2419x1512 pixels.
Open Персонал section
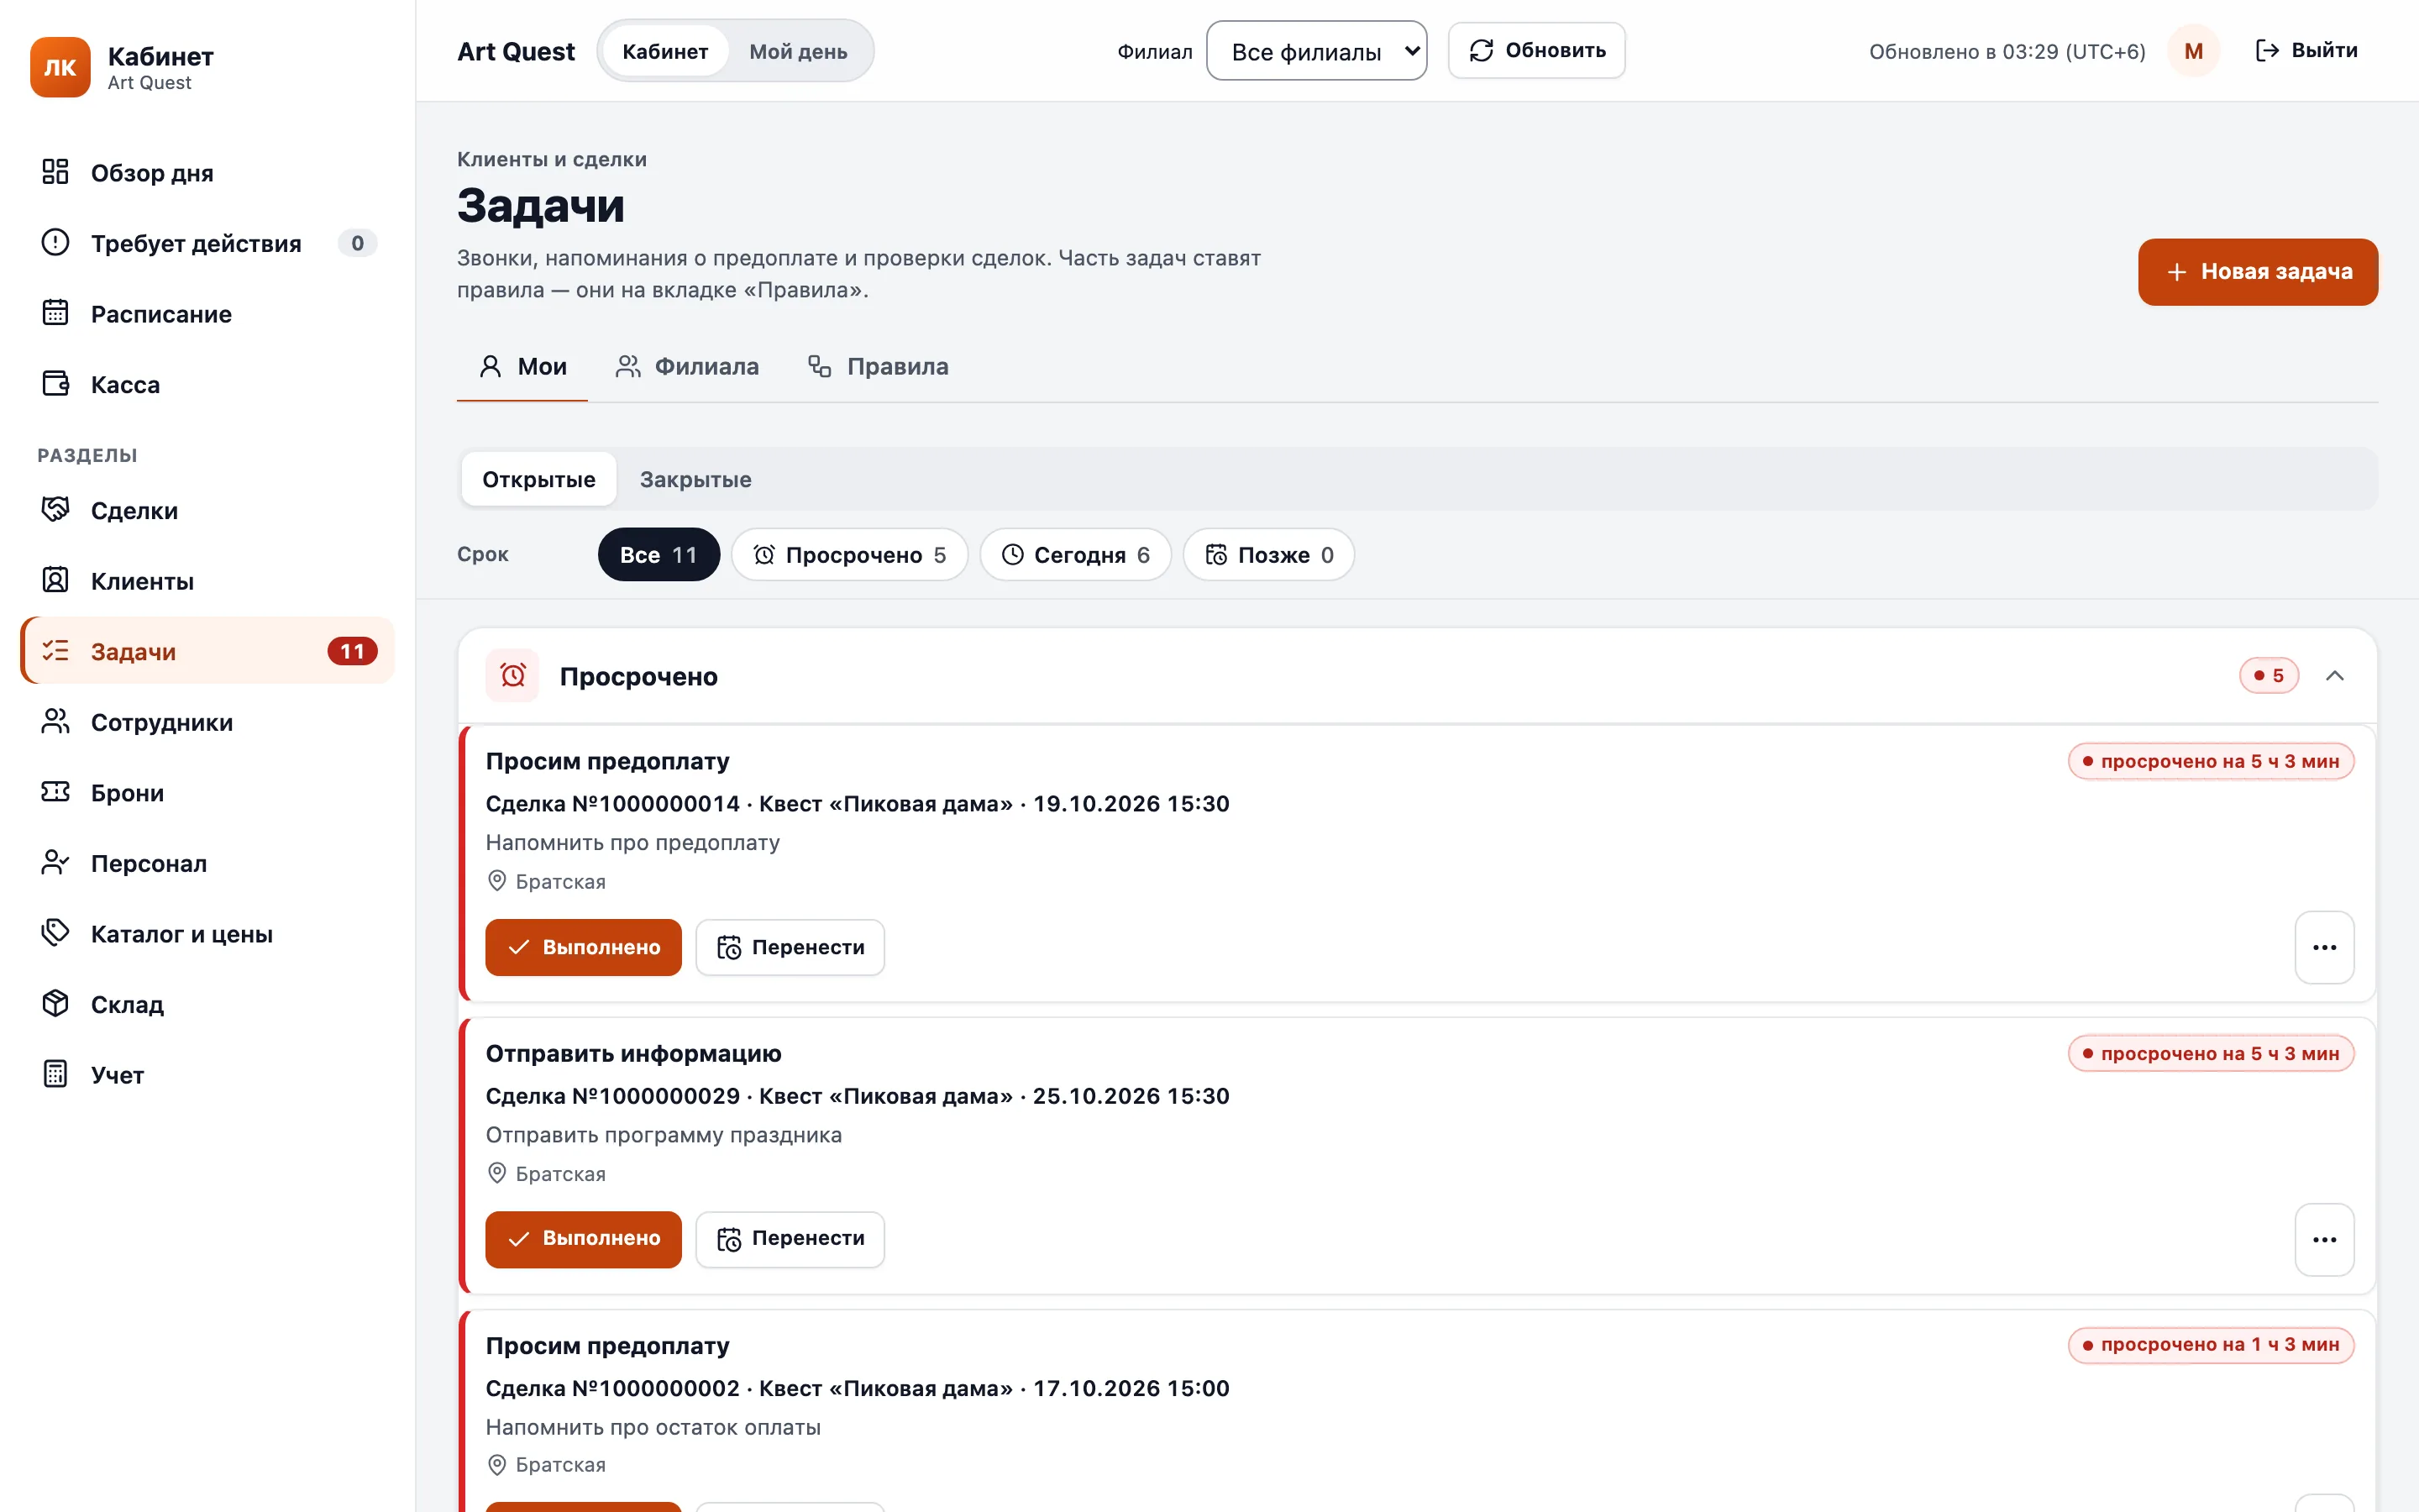pos(207,863)
